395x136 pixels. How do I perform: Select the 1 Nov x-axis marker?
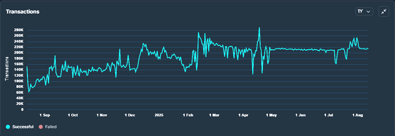coord(102,115)
